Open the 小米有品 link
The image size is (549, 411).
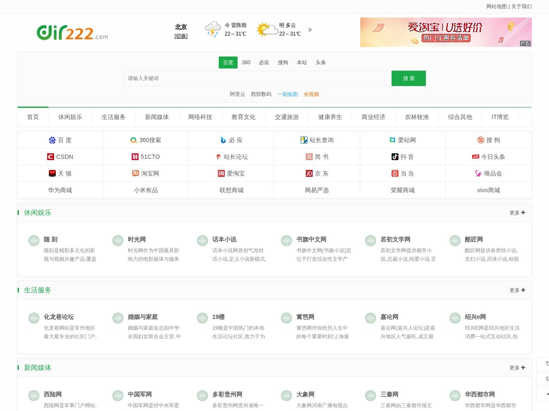(146, 190)
